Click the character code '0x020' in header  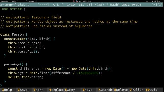pos(137,5)
